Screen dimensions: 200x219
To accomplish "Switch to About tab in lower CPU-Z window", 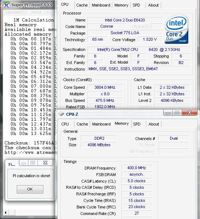I will (154, 124).
